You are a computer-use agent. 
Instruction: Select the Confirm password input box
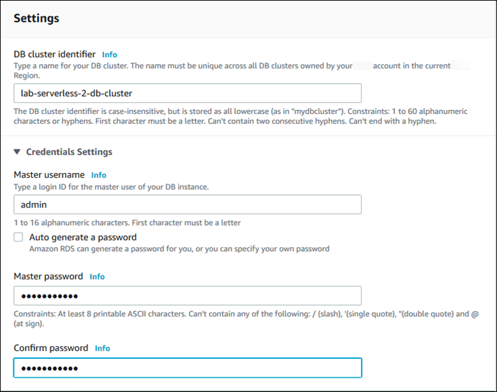pyautogui.click(x=188, y=367)
